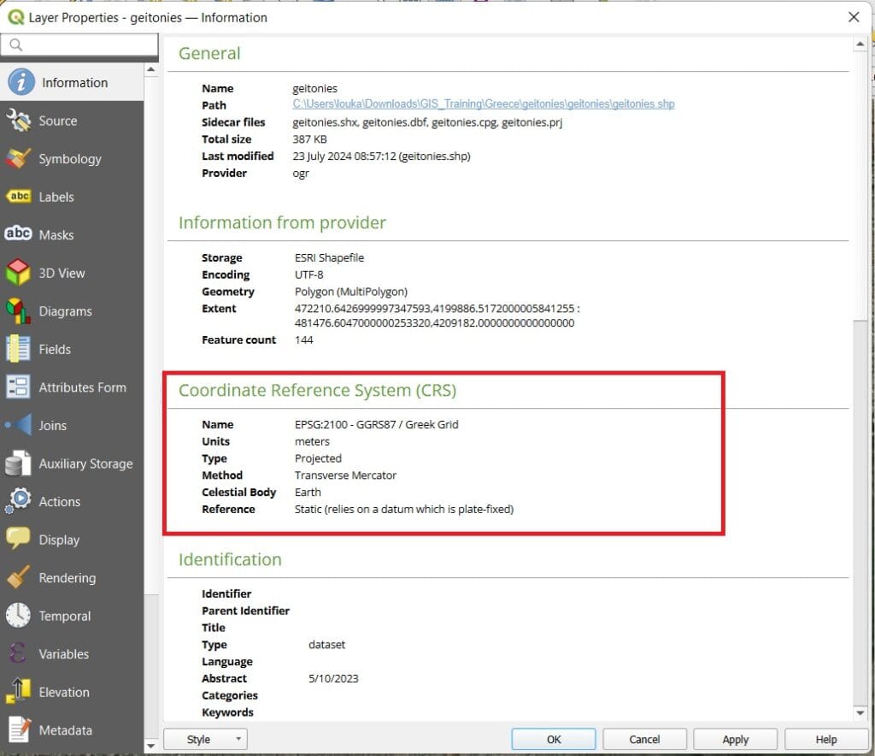Click the Feature count value 144
This screenshot has width=875, height=756.
coord(304,340)
